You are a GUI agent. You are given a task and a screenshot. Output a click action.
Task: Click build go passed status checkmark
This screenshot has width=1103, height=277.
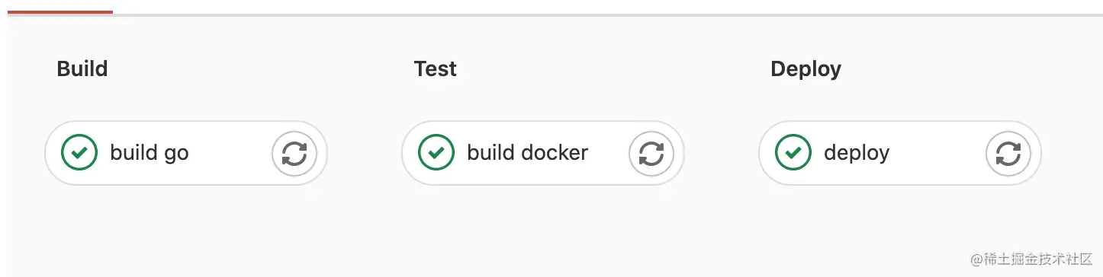79,153
